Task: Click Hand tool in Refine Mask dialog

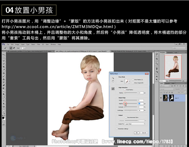Action: click(x=113, y=81)
